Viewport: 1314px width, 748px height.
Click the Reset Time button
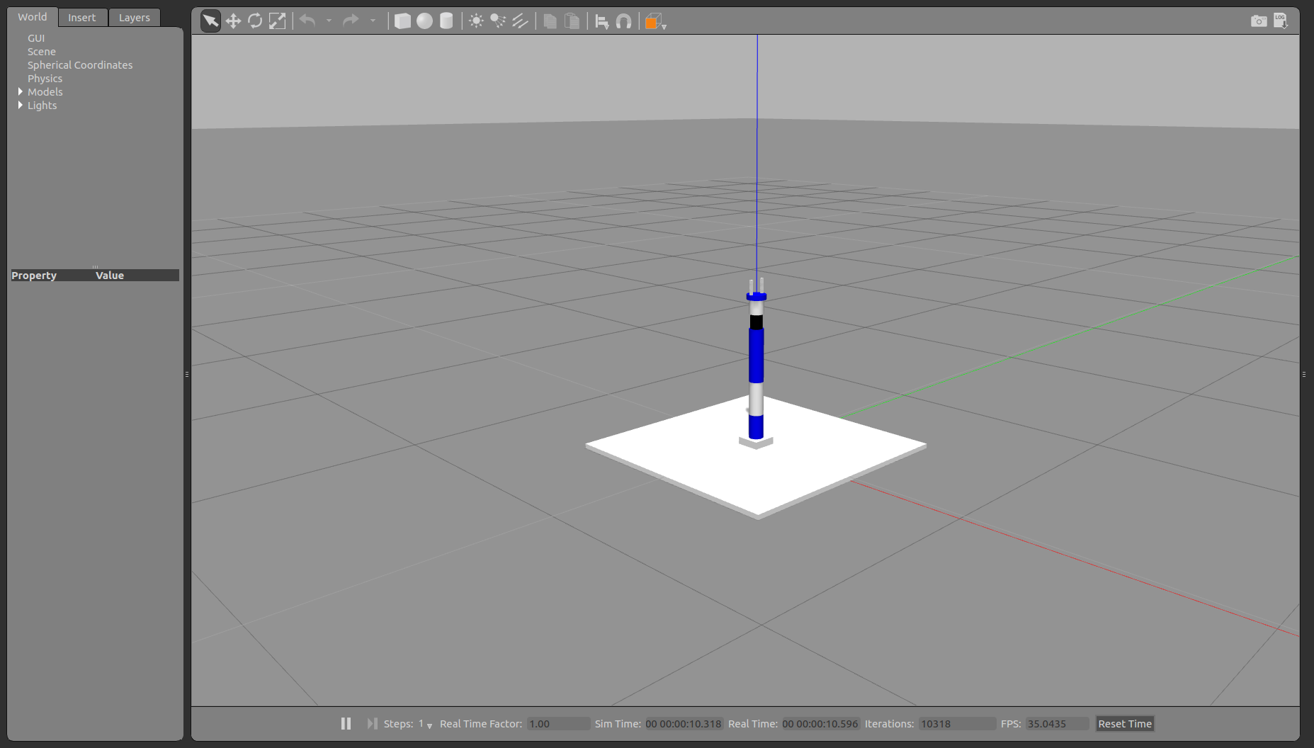1125,724
